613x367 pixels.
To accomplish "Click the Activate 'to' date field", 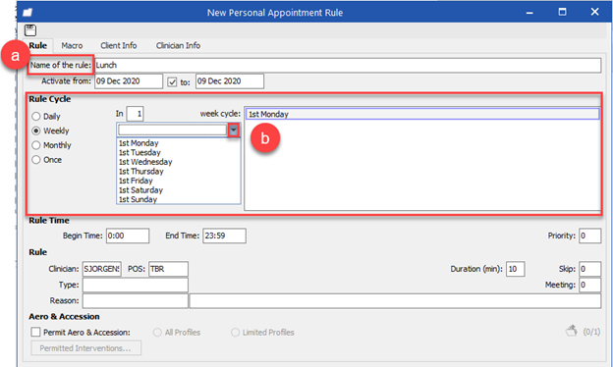I will pos(230,81).
